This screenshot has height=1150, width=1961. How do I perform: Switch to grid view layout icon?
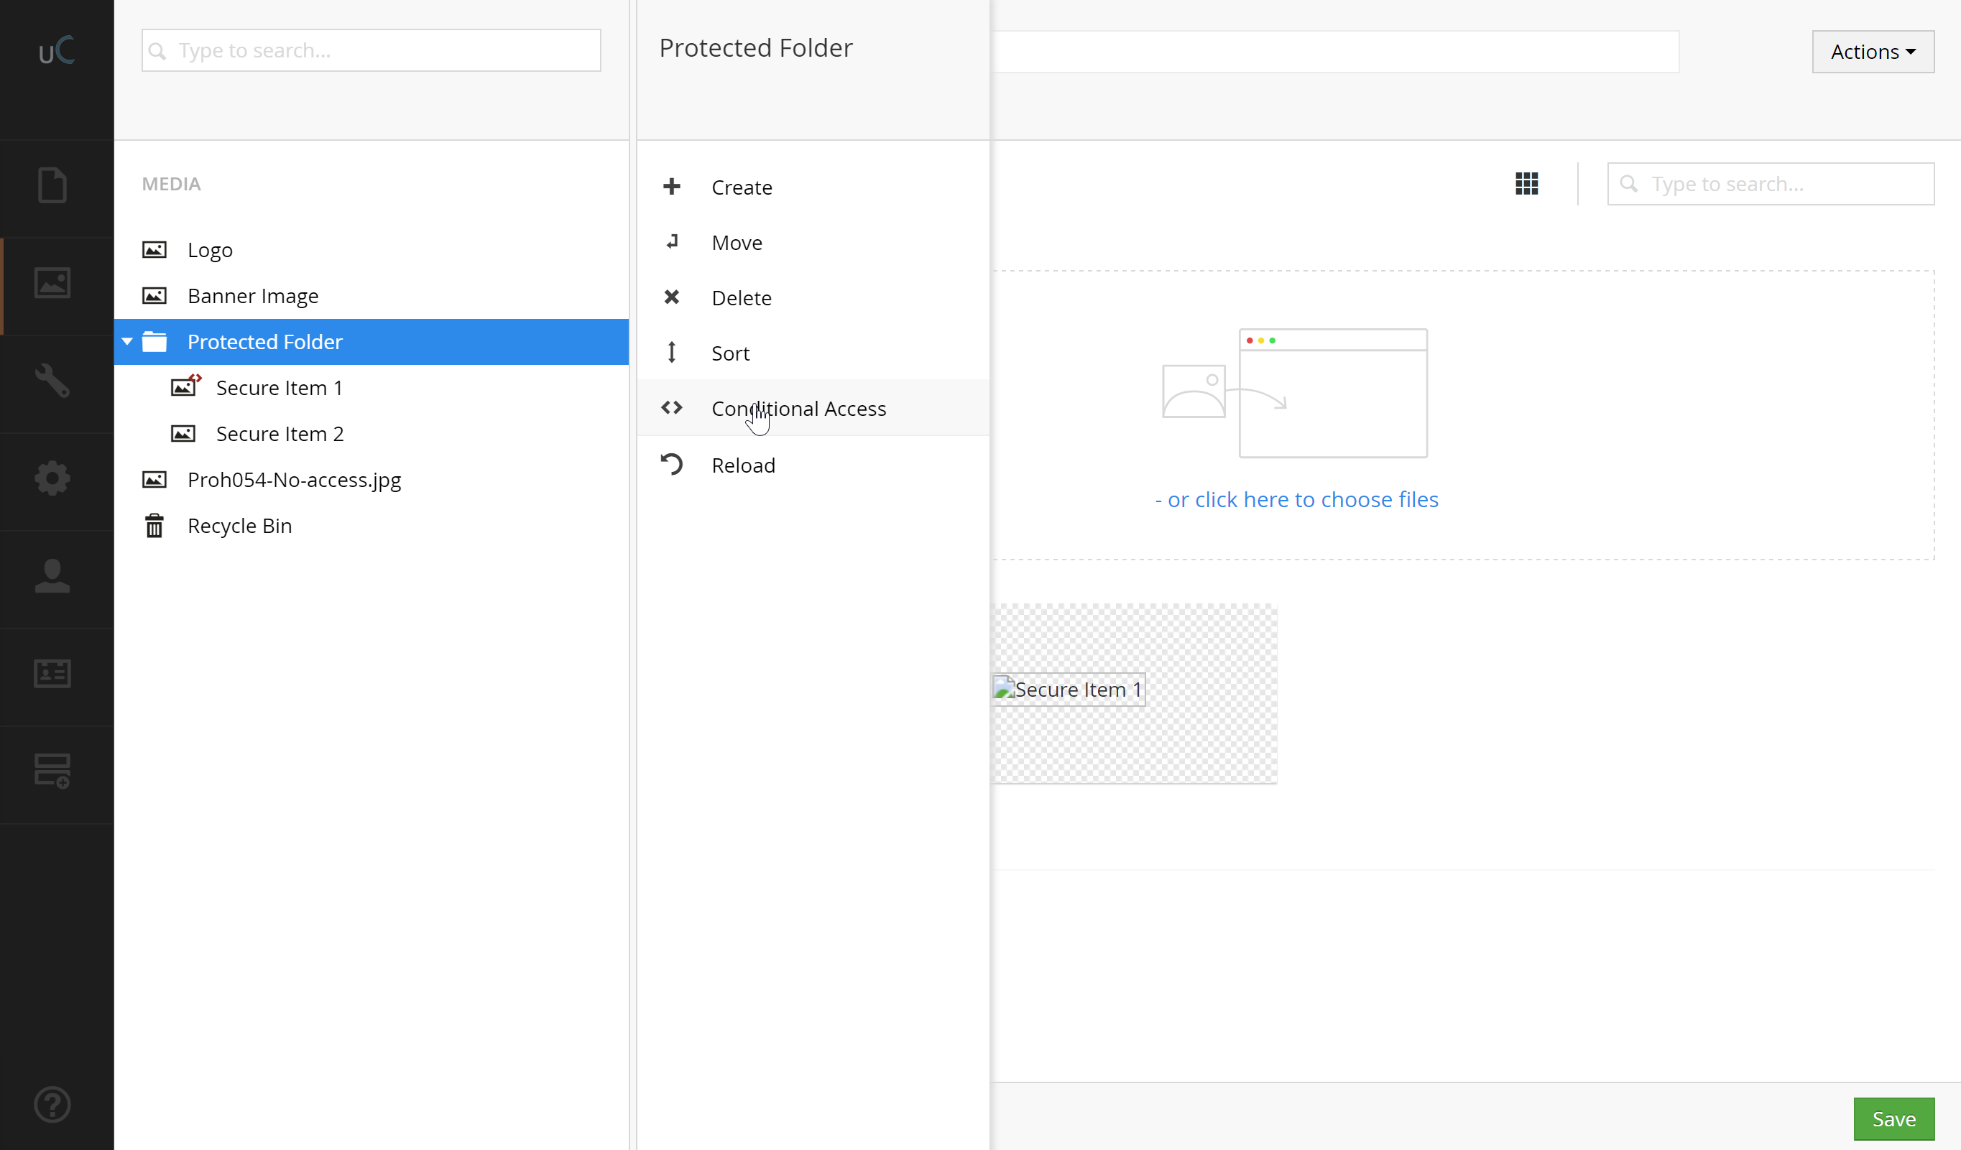coord(1527,184)
